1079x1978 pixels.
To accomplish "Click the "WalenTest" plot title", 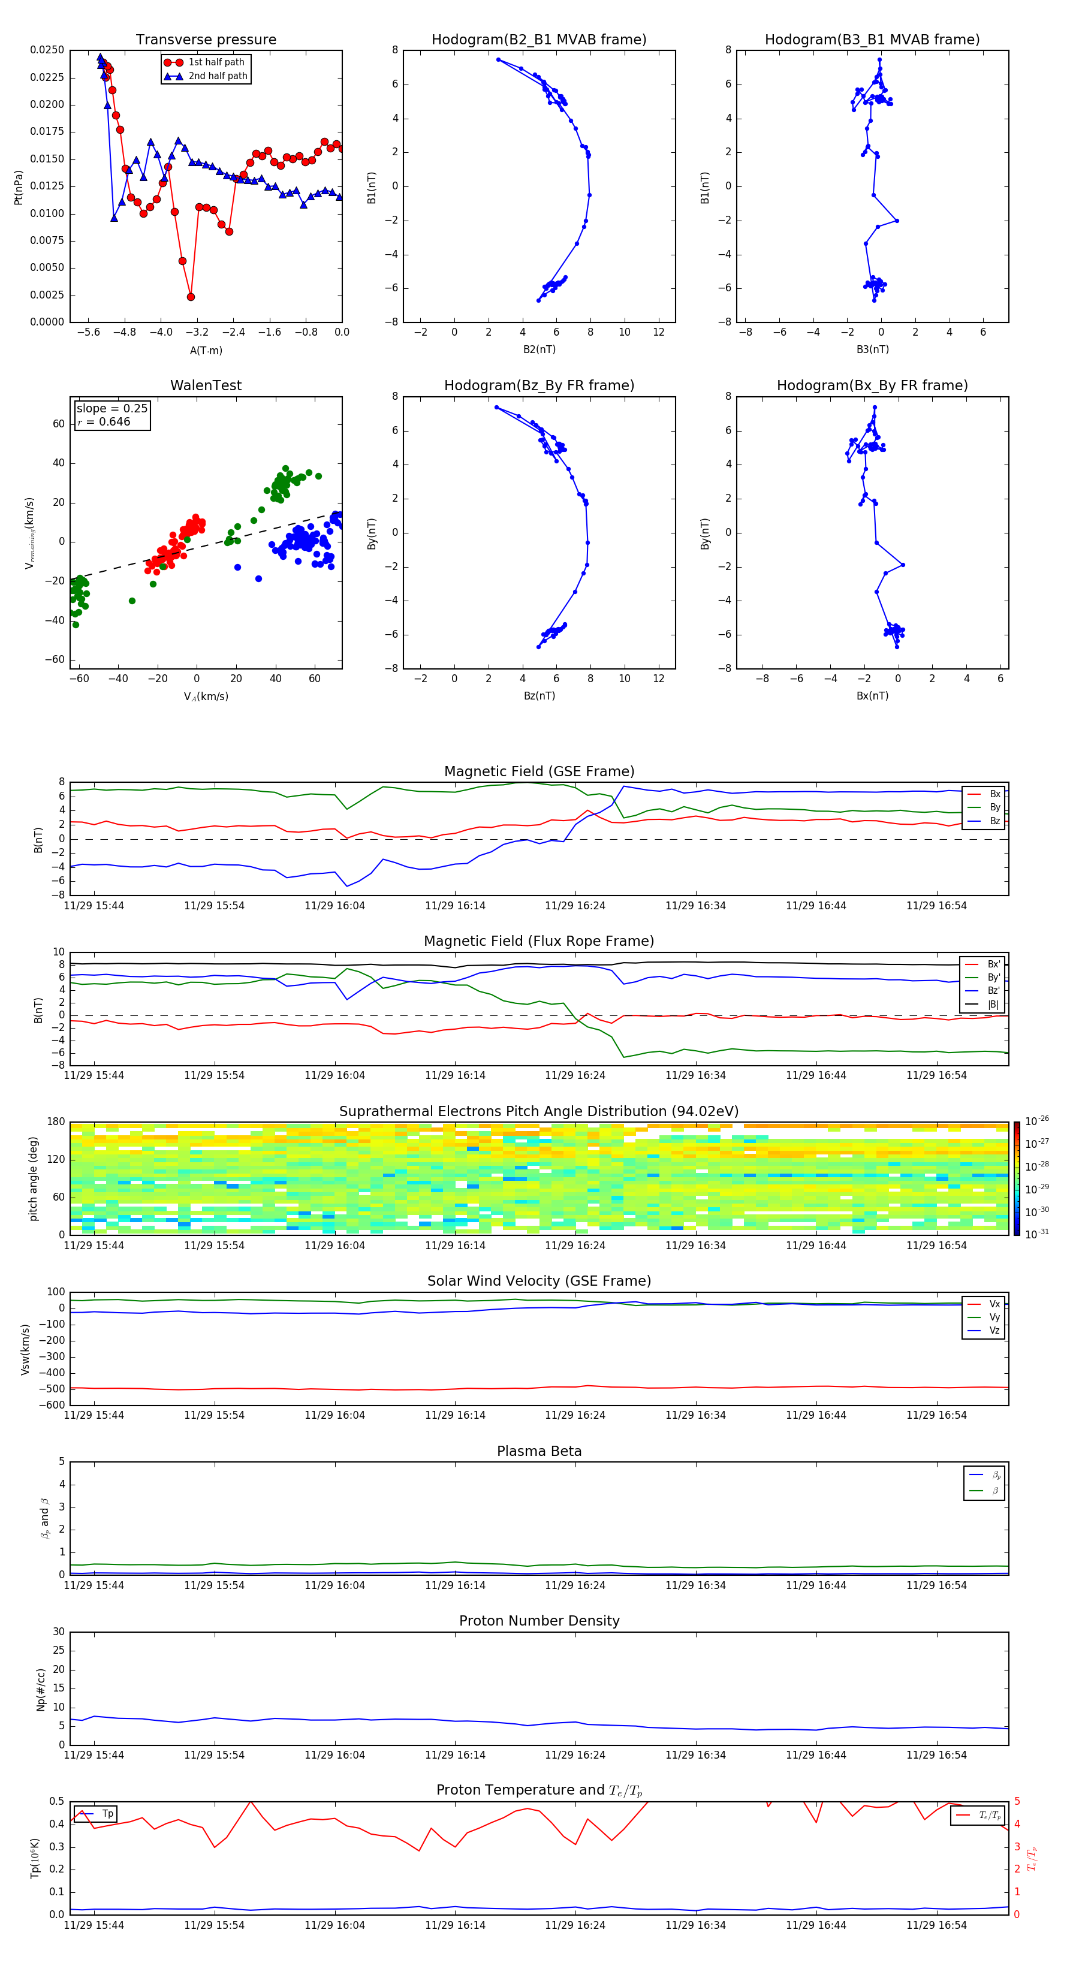I will [206, 385].
